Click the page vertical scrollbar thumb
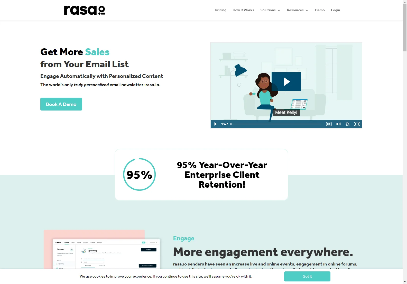The image size is (407, 284). pos(405,28)
